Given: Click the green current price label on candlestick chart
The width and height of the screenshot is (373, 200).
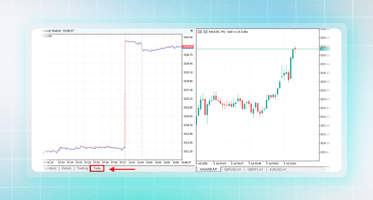Looking at the screenshot, I should coord(325,49).
